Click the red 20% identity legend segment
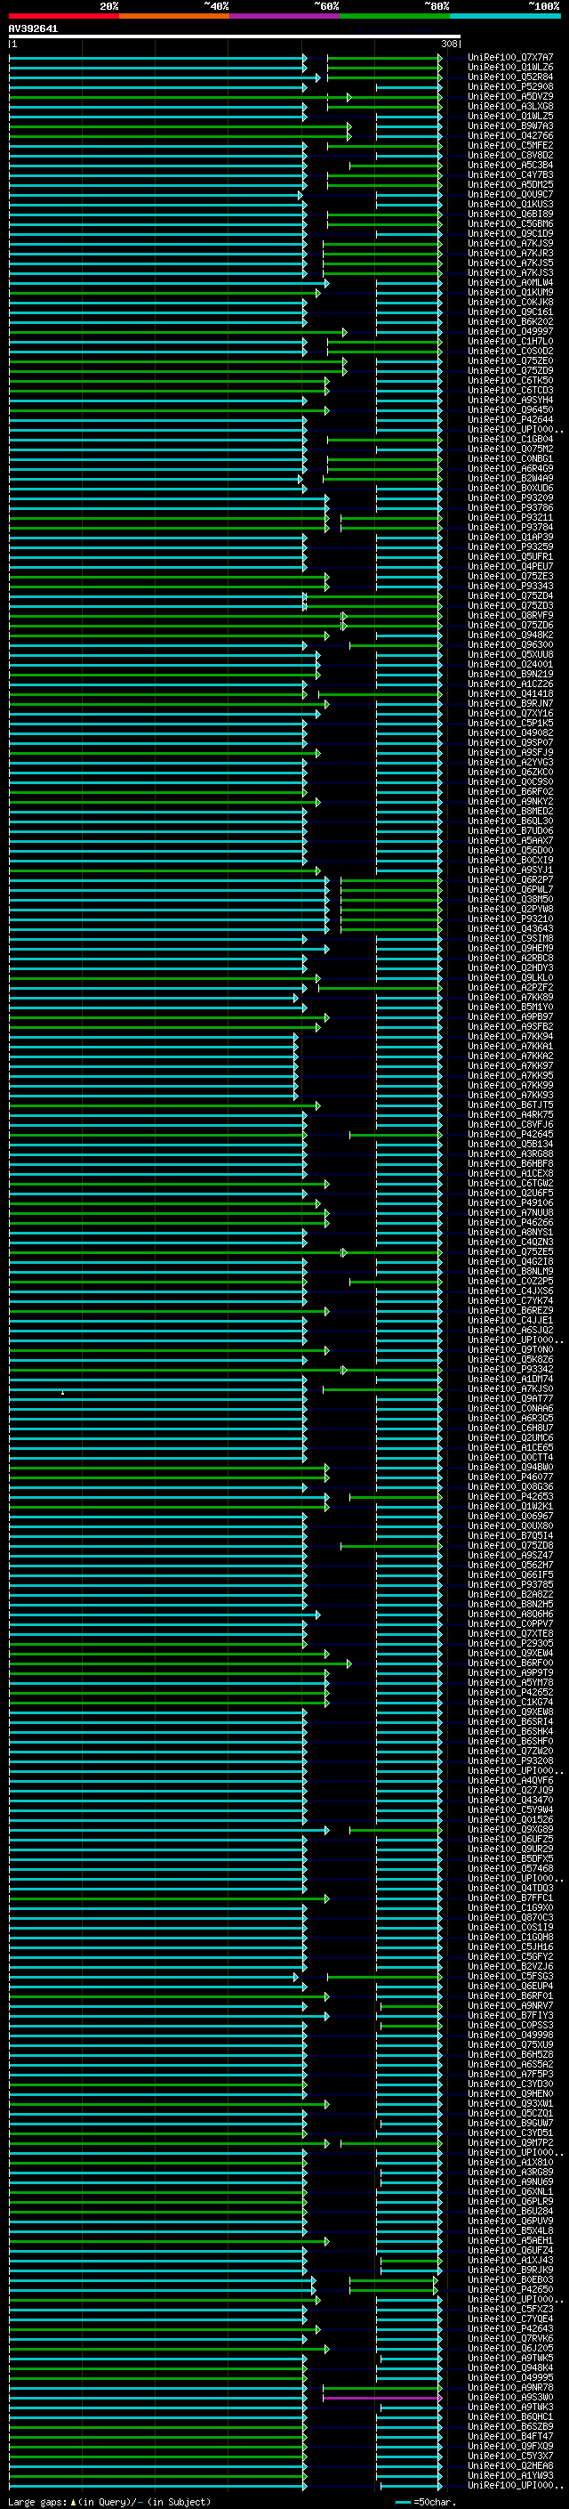Viewport: 569px width, 2509px height. (x=63, y=16)
